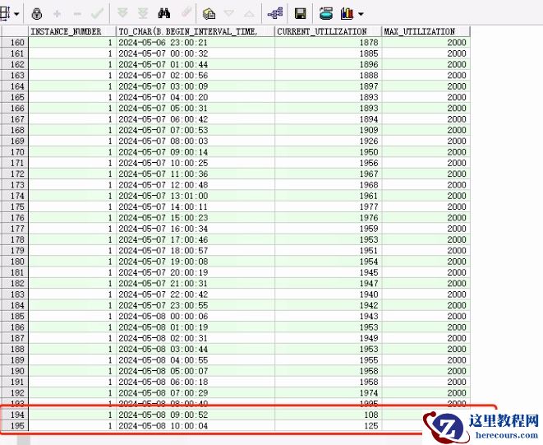Select row number 170 header
The height and width of the screenshot is (445, 543).
point(14,152)
